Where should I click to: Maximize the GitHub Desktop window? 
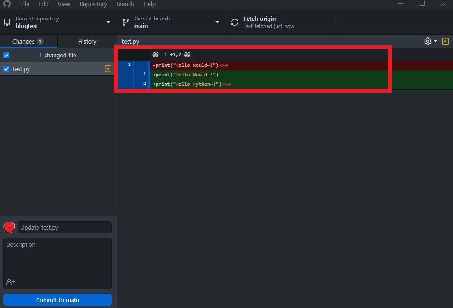[422, 4]
